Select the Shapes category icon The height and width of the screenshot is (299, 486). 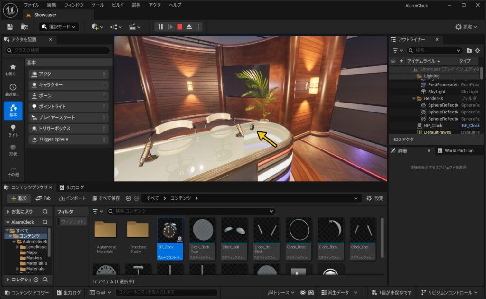pyautogui.click(x=13, y=150)
